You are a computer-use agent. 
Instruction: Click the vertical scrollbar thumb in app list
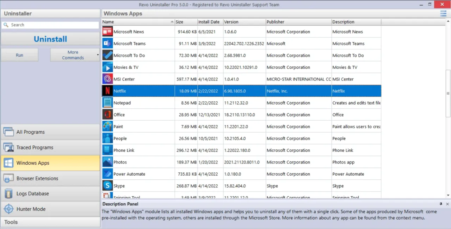pyautogui.click(x=448, y=93)
